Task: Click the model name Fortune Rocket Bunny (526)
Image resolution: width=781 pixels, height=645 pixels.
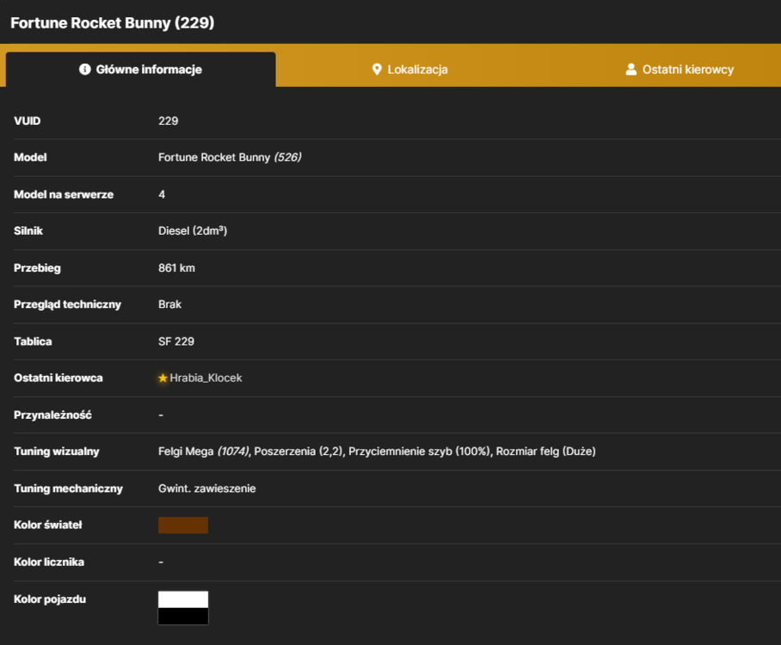Action: point(230,157)
